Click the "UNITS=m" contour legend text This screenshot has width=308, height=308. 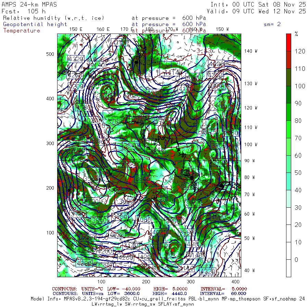point(92,294)
